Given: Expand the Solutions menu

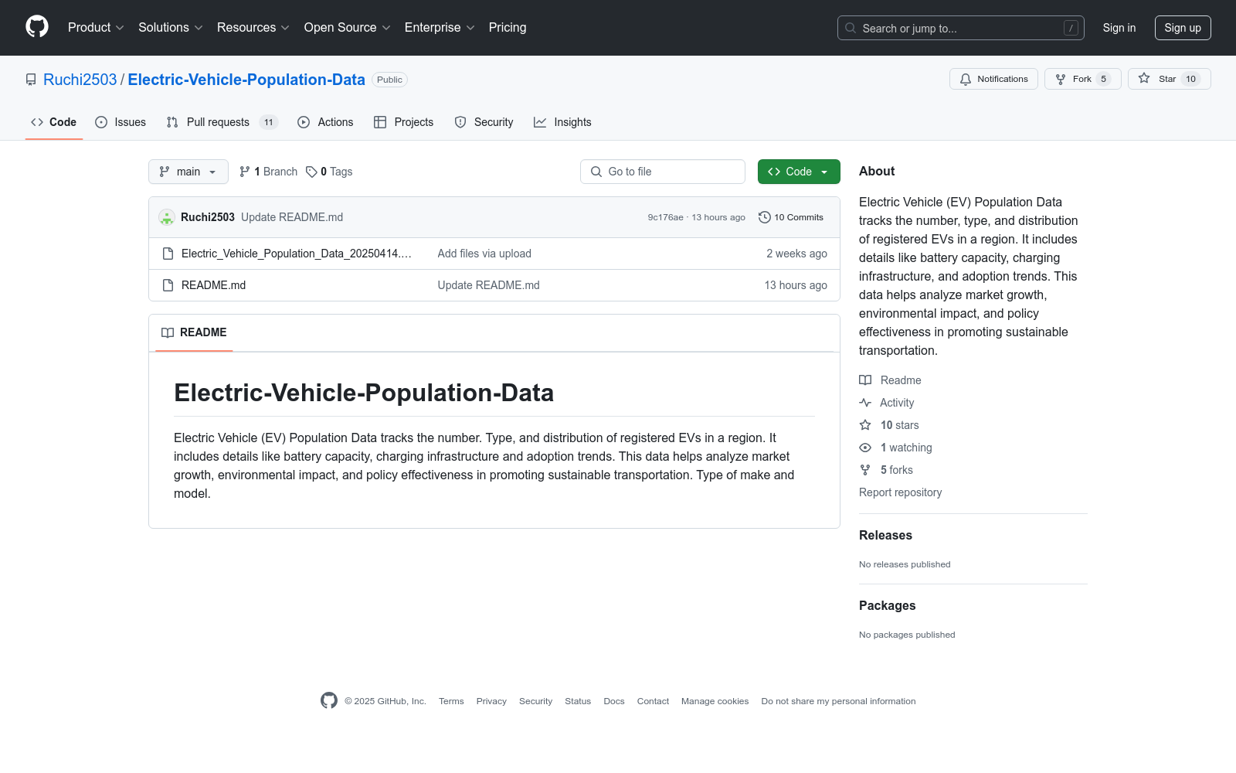Looking at the screenshot, I should [171, 28].
